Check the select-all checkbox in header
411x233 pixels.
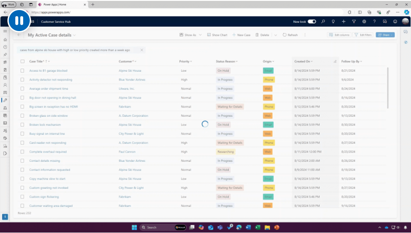point(22,61)
